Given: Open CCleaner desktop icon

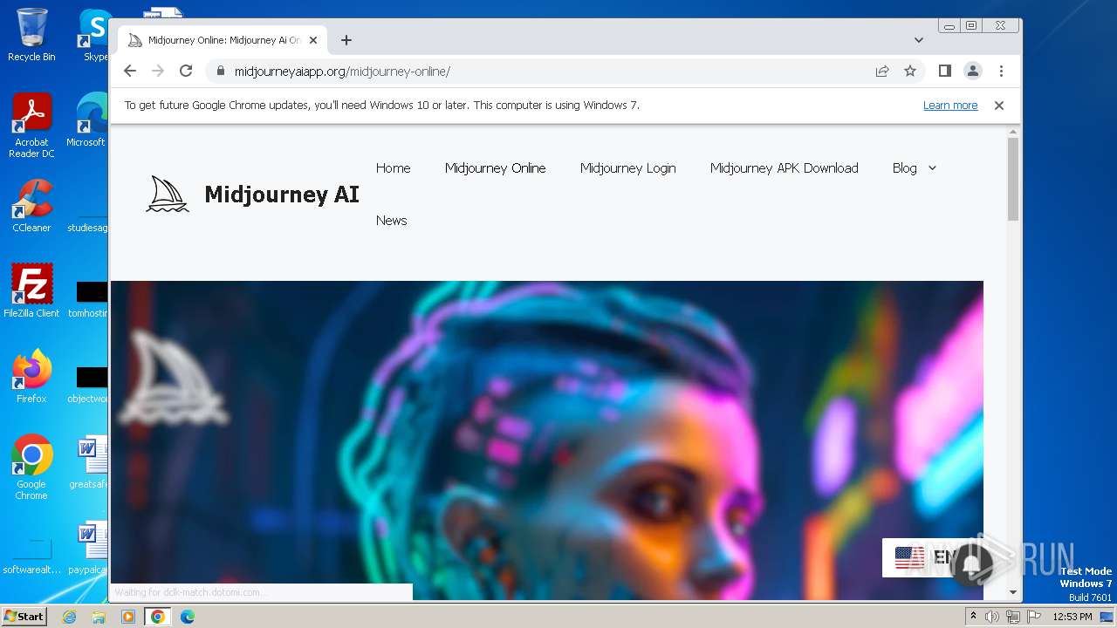Looking at the screenshot, I should pyautogui.click(x=31, y=206).
